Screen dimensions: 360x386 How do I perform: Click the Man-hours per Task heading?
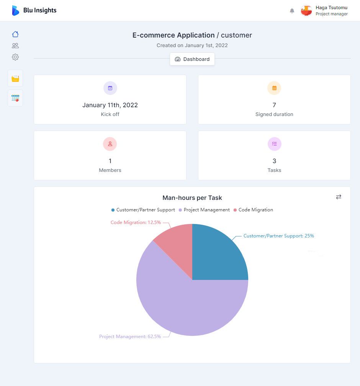click(x=192, y=198)
